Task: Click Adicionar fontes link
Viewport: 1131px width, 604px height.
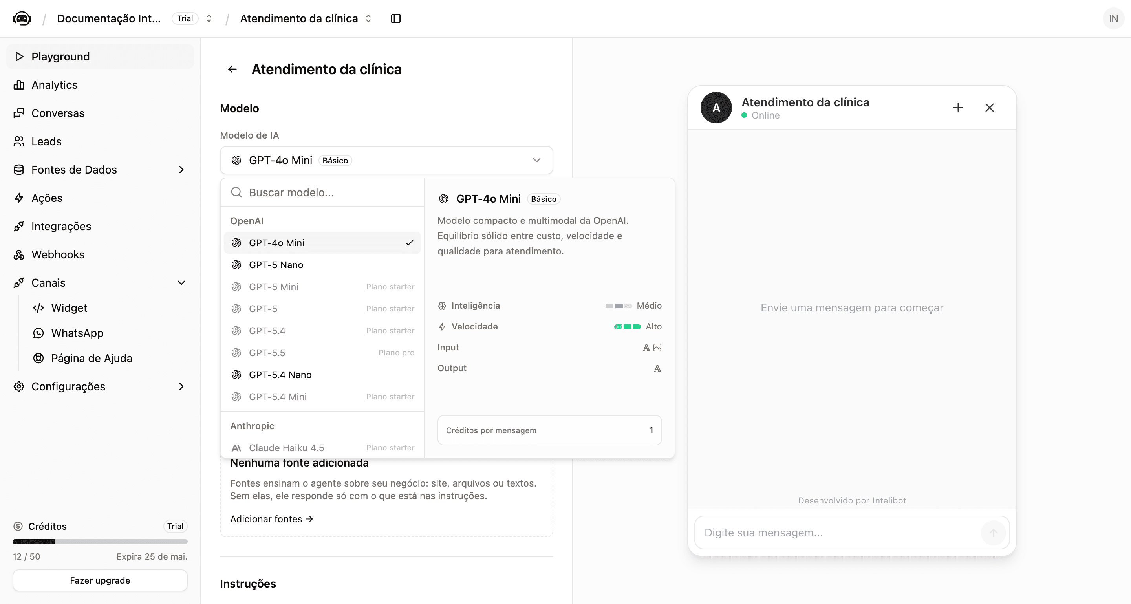Action: point(271,519)
